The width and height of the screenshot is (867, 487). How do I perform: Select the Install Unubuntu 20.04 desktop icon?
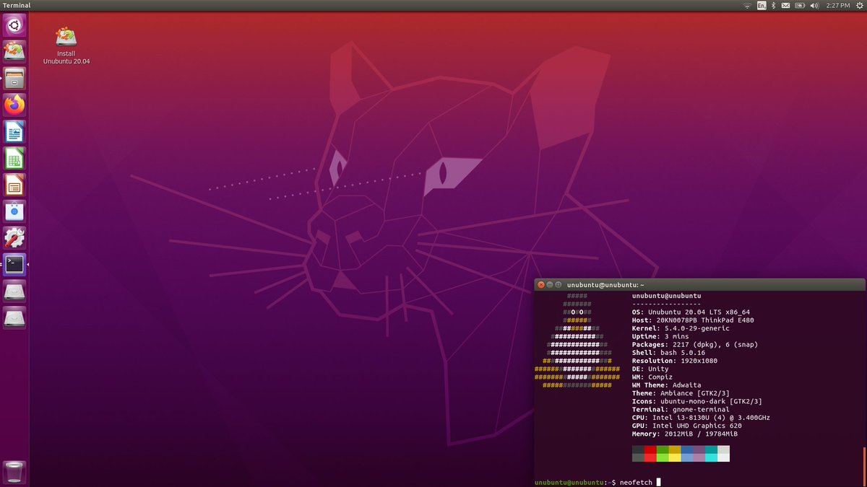coord(66,45)
